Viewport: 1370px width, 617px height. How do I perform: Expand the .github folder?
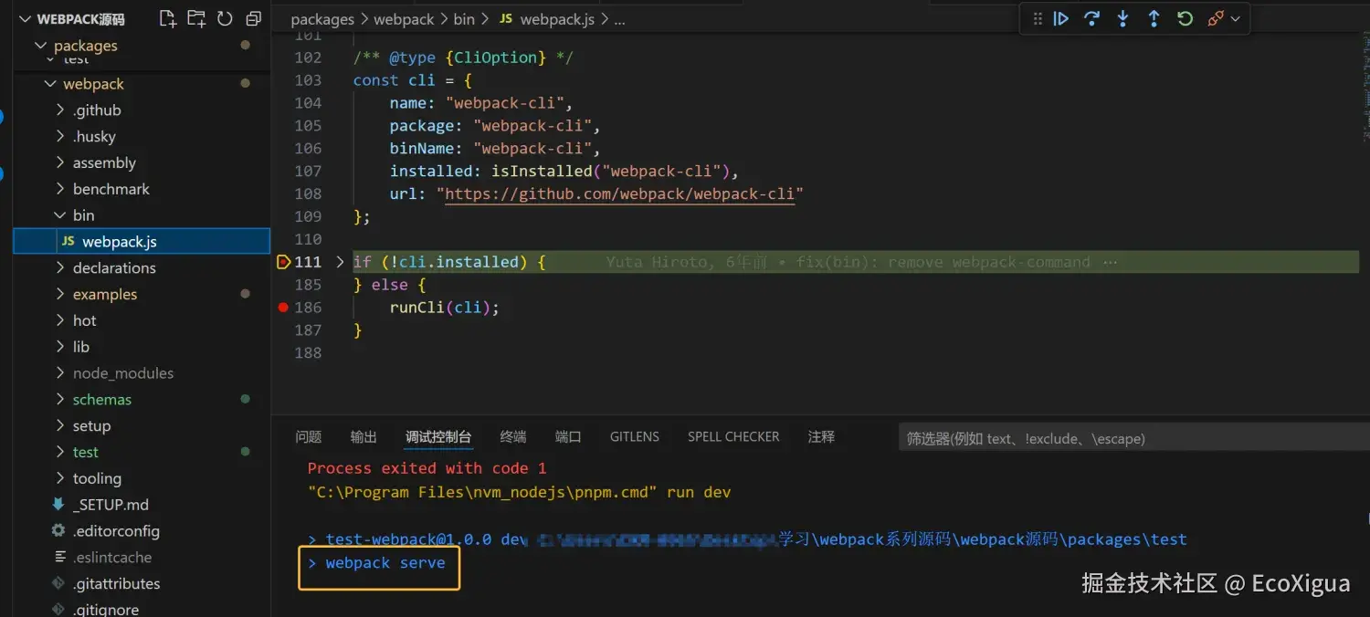[x=60, y=110]
